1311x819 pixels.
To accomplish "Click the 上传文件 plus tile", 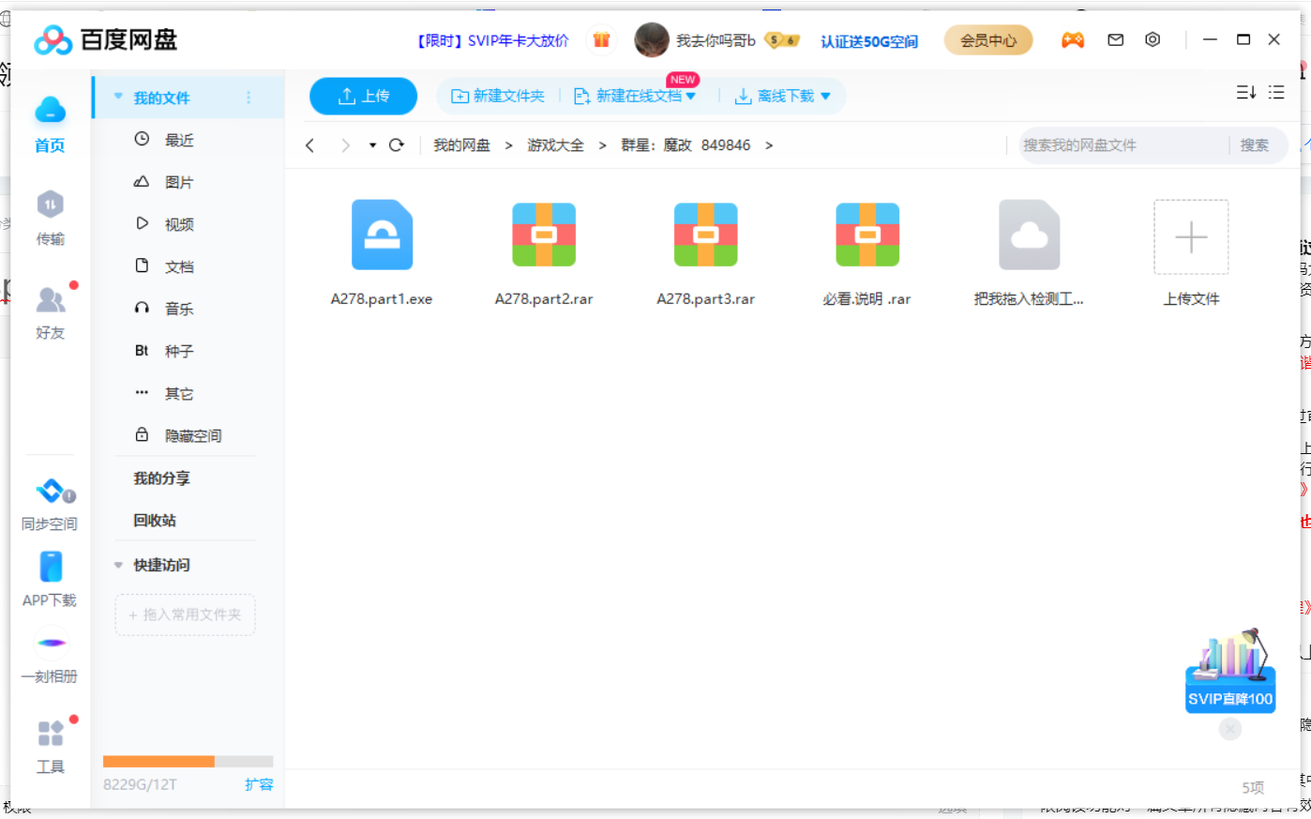I will coord(1191,237).
